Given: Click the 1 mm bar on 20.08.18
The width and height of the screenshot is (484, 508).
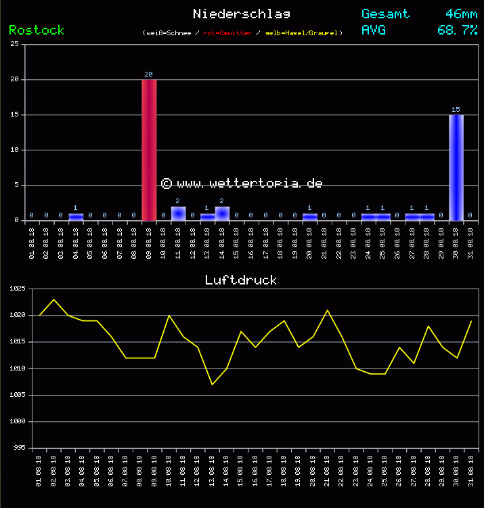Looking at the screenshot, I should click(310, 217).
